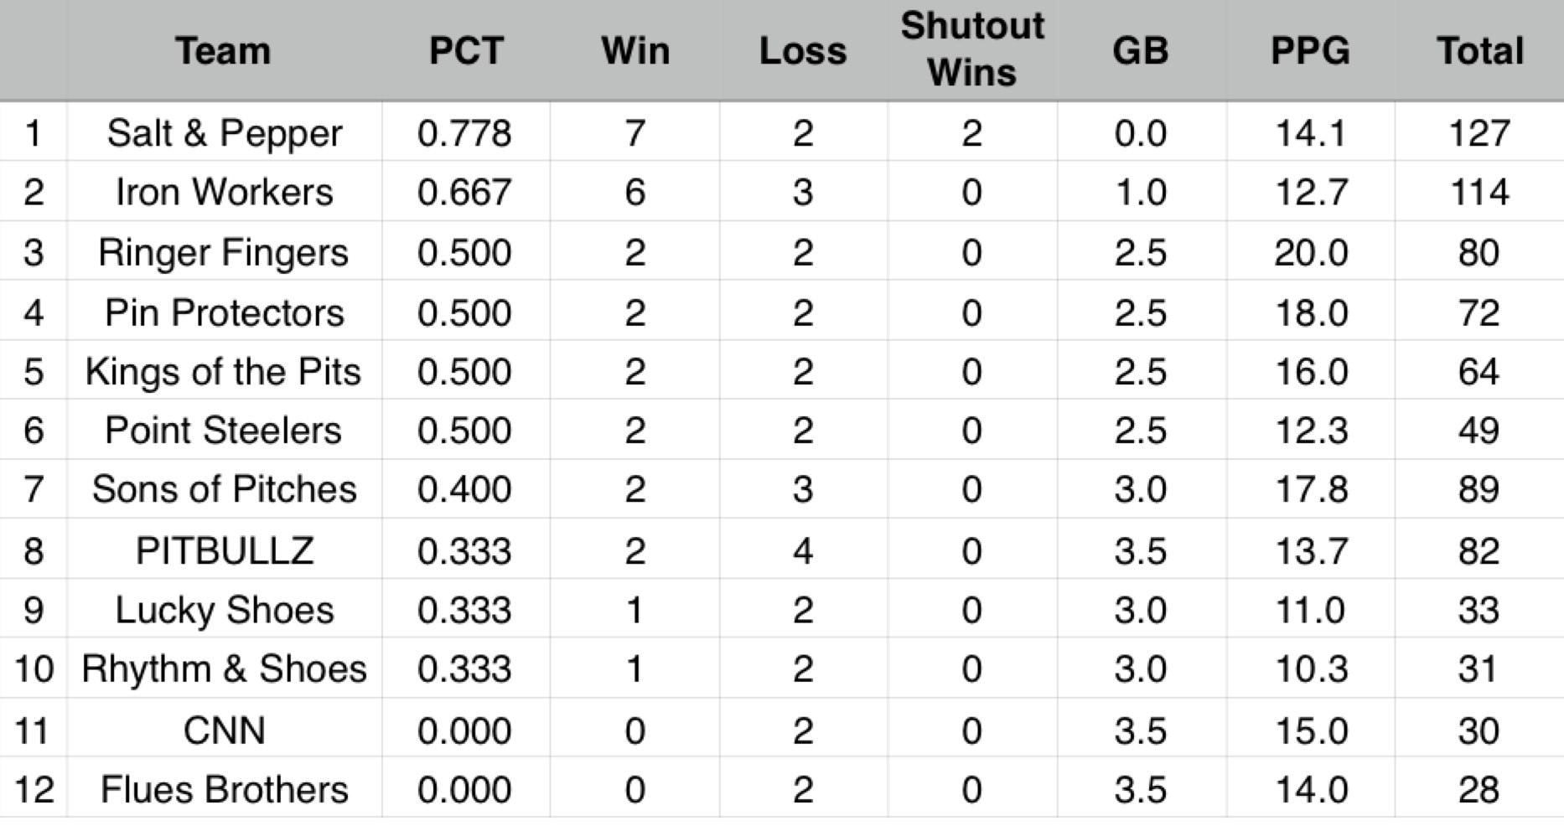Screen dimensions: 1564x831
Task: Click the Team column header
Action: click(x=223, y=51)
